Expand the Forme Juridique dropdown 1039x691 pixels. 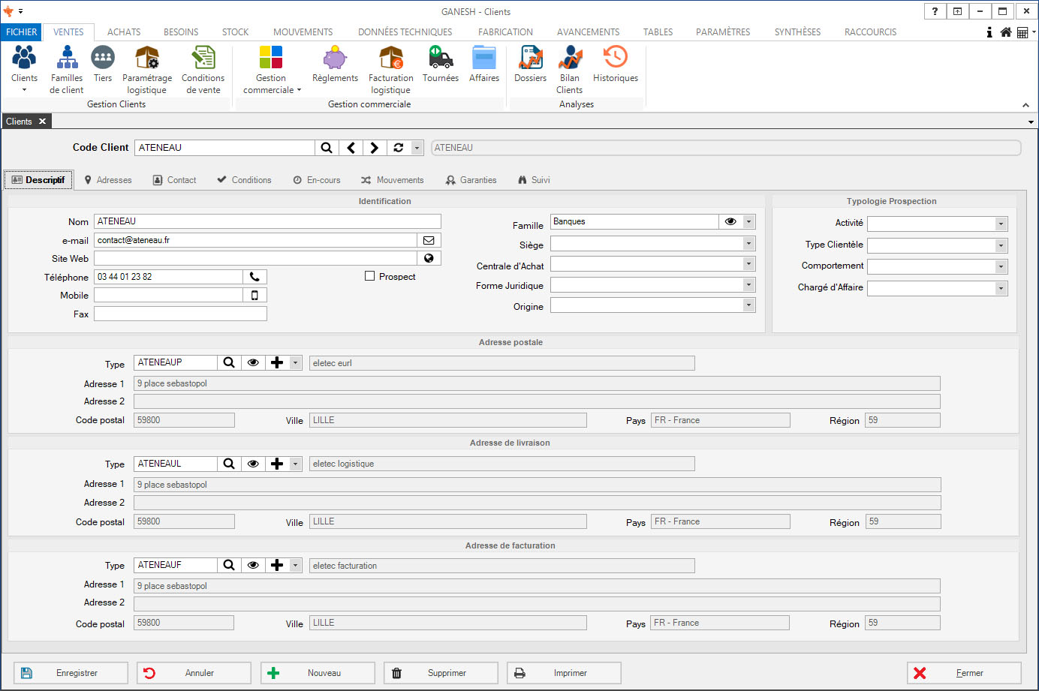tap(748, 284)
